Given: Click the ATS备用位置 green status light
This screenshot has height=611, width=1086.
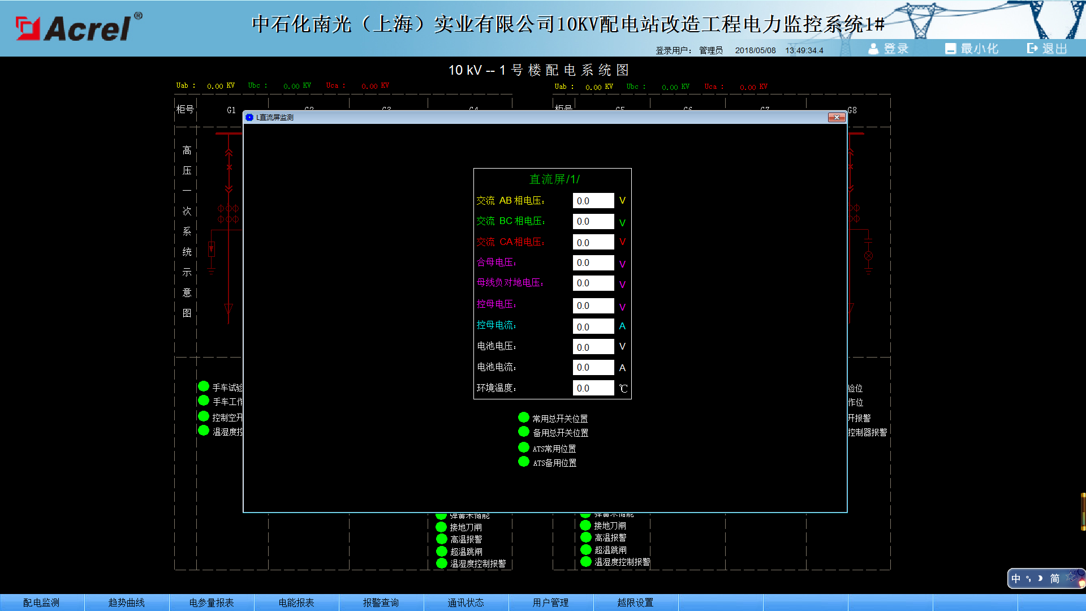Looking at the screenshot, I should [x=524, y=462].
